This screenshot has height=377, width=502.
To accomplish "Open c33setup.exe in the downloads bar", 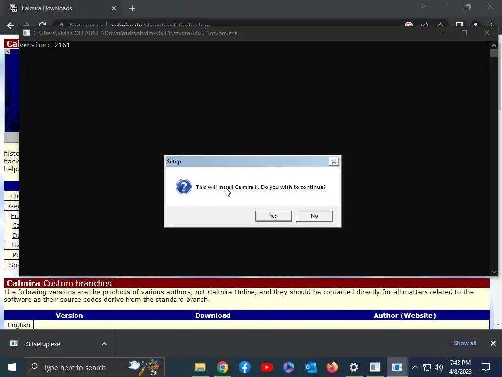I will [42, 344].
